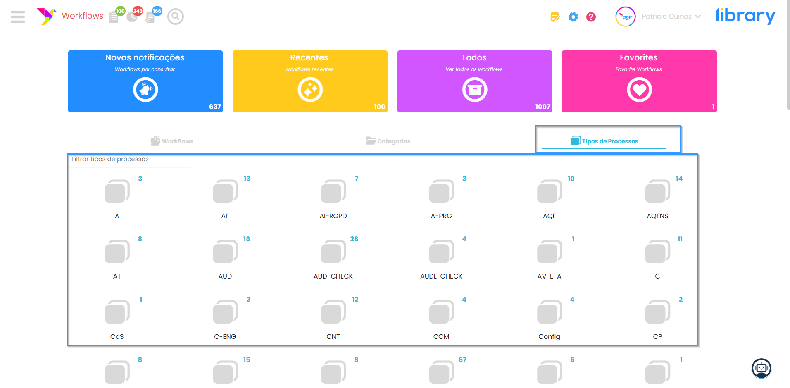The image size is (790, 388).
Task: Click the Workflows bird logo
Action: [46, 17]
